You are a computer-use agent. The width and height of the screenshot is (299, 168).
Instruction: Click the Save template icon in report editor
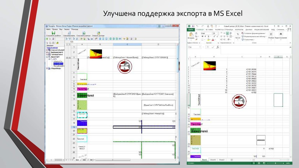(x=53, y=33)
